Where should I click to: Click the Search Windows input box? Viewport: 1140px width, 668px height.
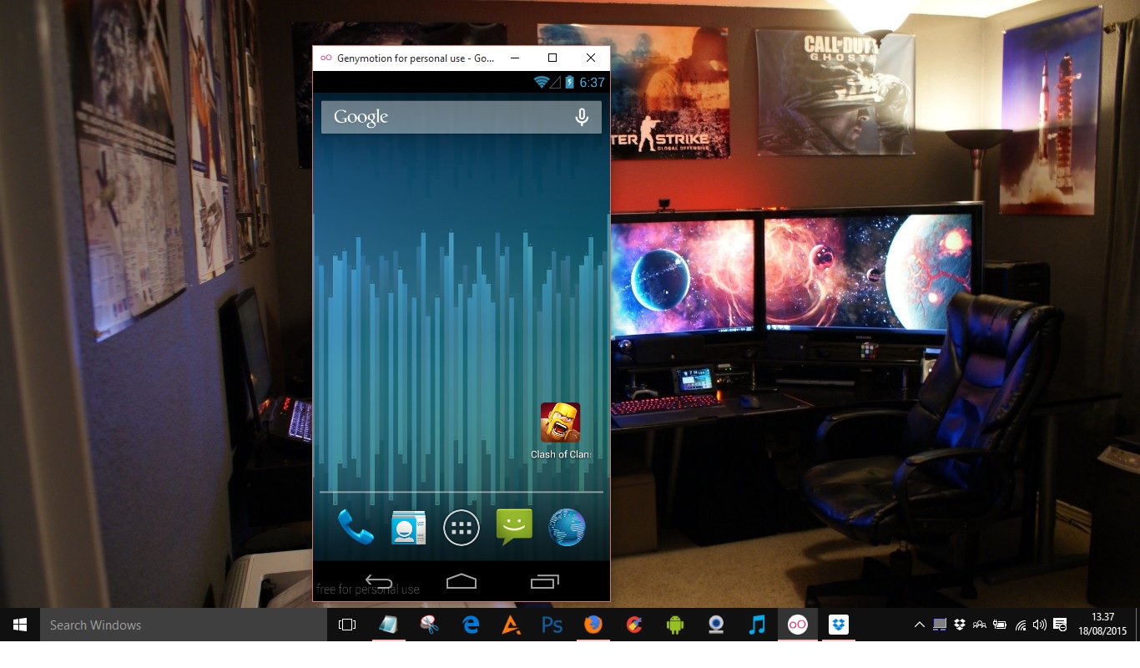[x=167, y=625]
